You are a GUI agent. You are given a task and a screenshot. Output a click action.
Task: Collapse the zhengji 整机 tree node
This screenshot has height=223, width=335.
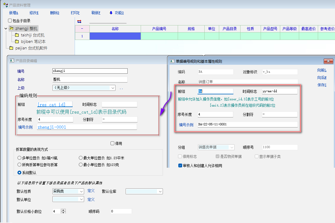click(x=6, y=29)
